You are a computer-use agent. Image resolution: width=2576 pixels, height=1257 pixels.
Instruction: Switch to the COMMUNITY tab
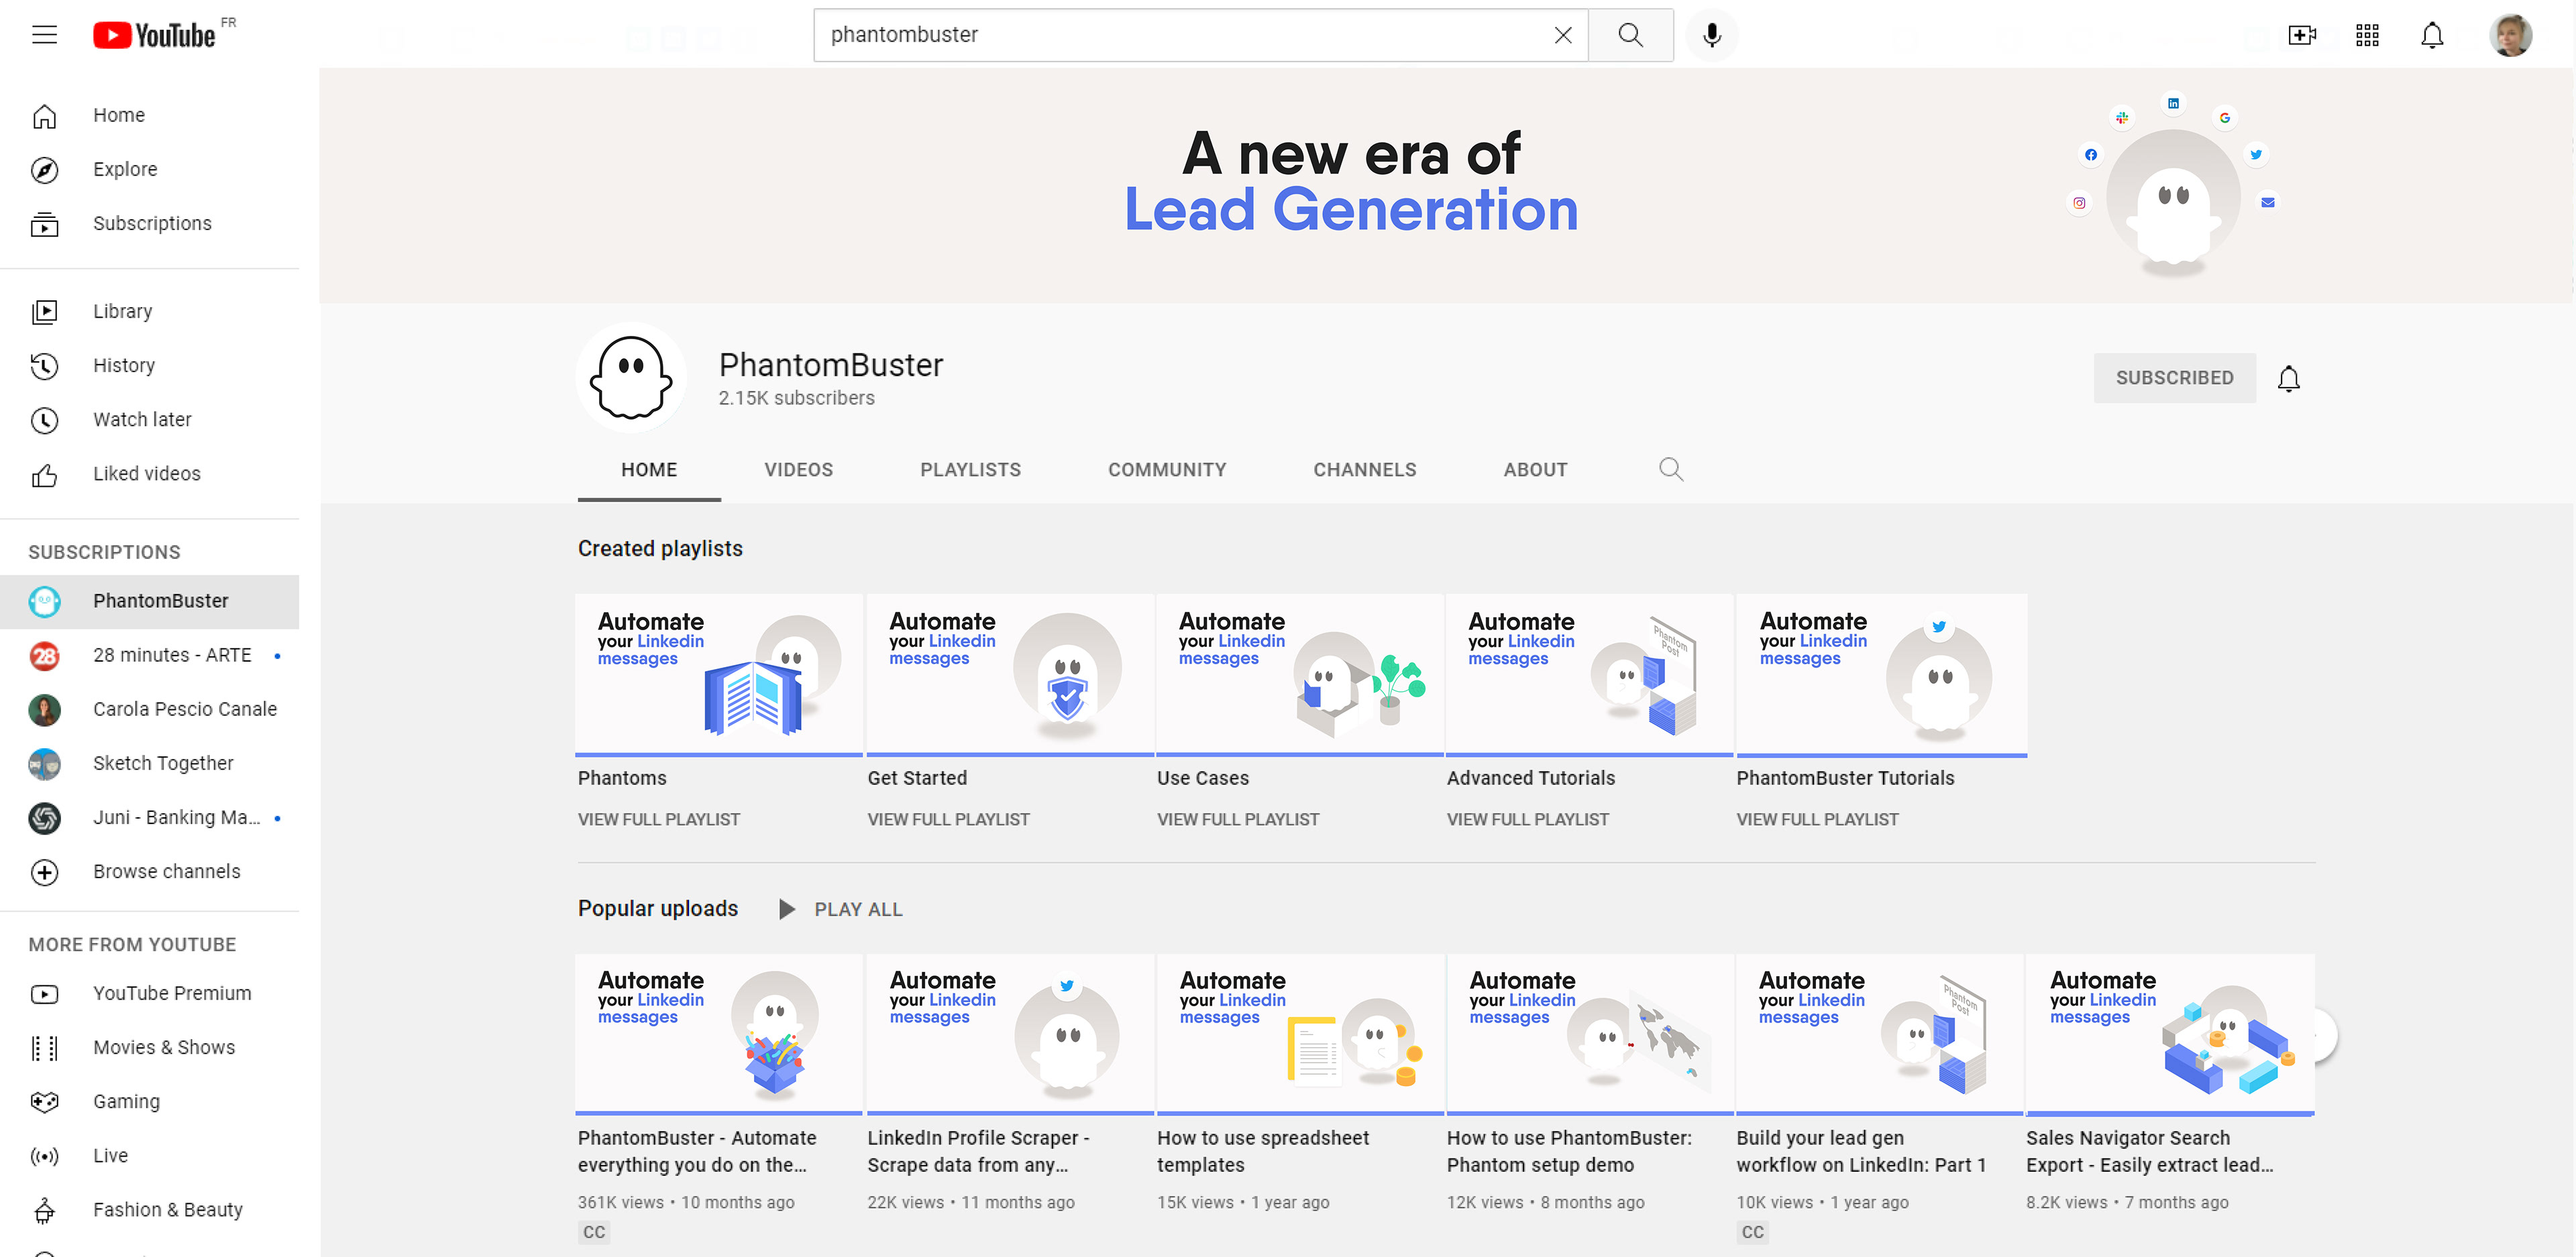click(x=1167, y=470)
